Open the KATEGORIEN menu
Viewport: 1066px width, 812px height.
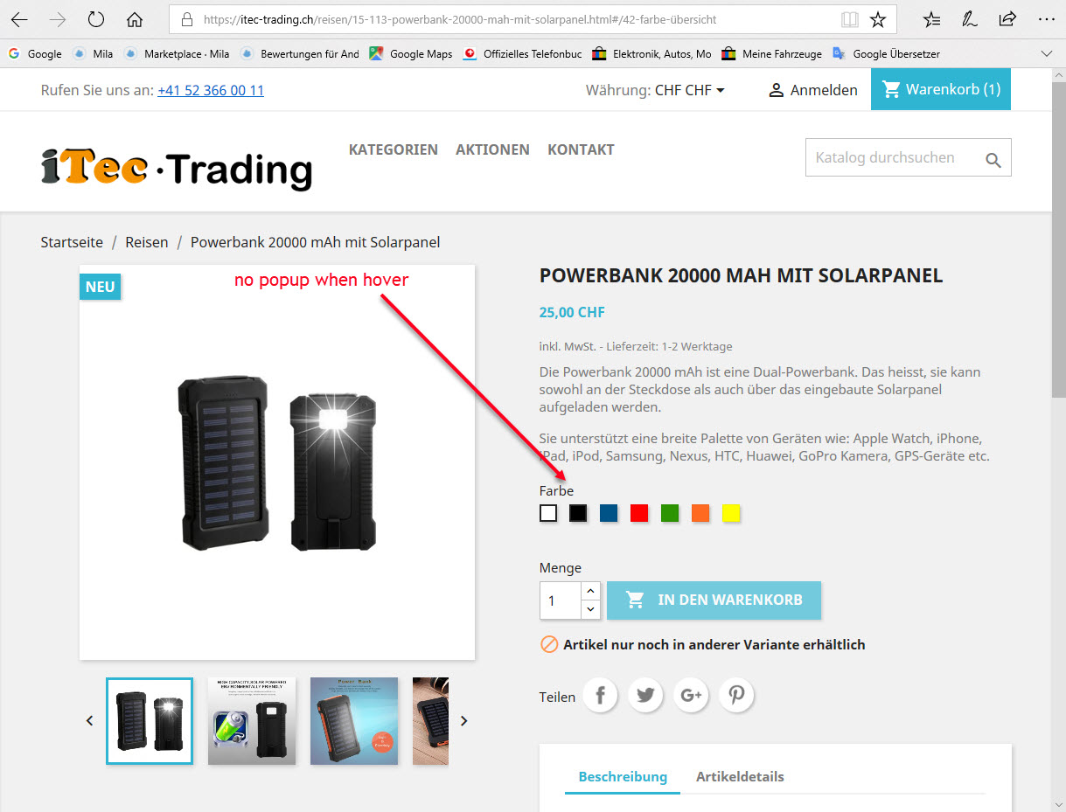click(394, 149)
